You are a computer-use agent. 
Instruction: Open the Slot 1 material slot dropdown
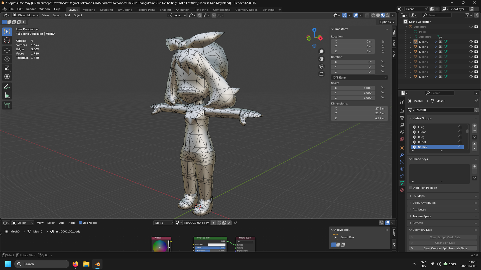163,223
